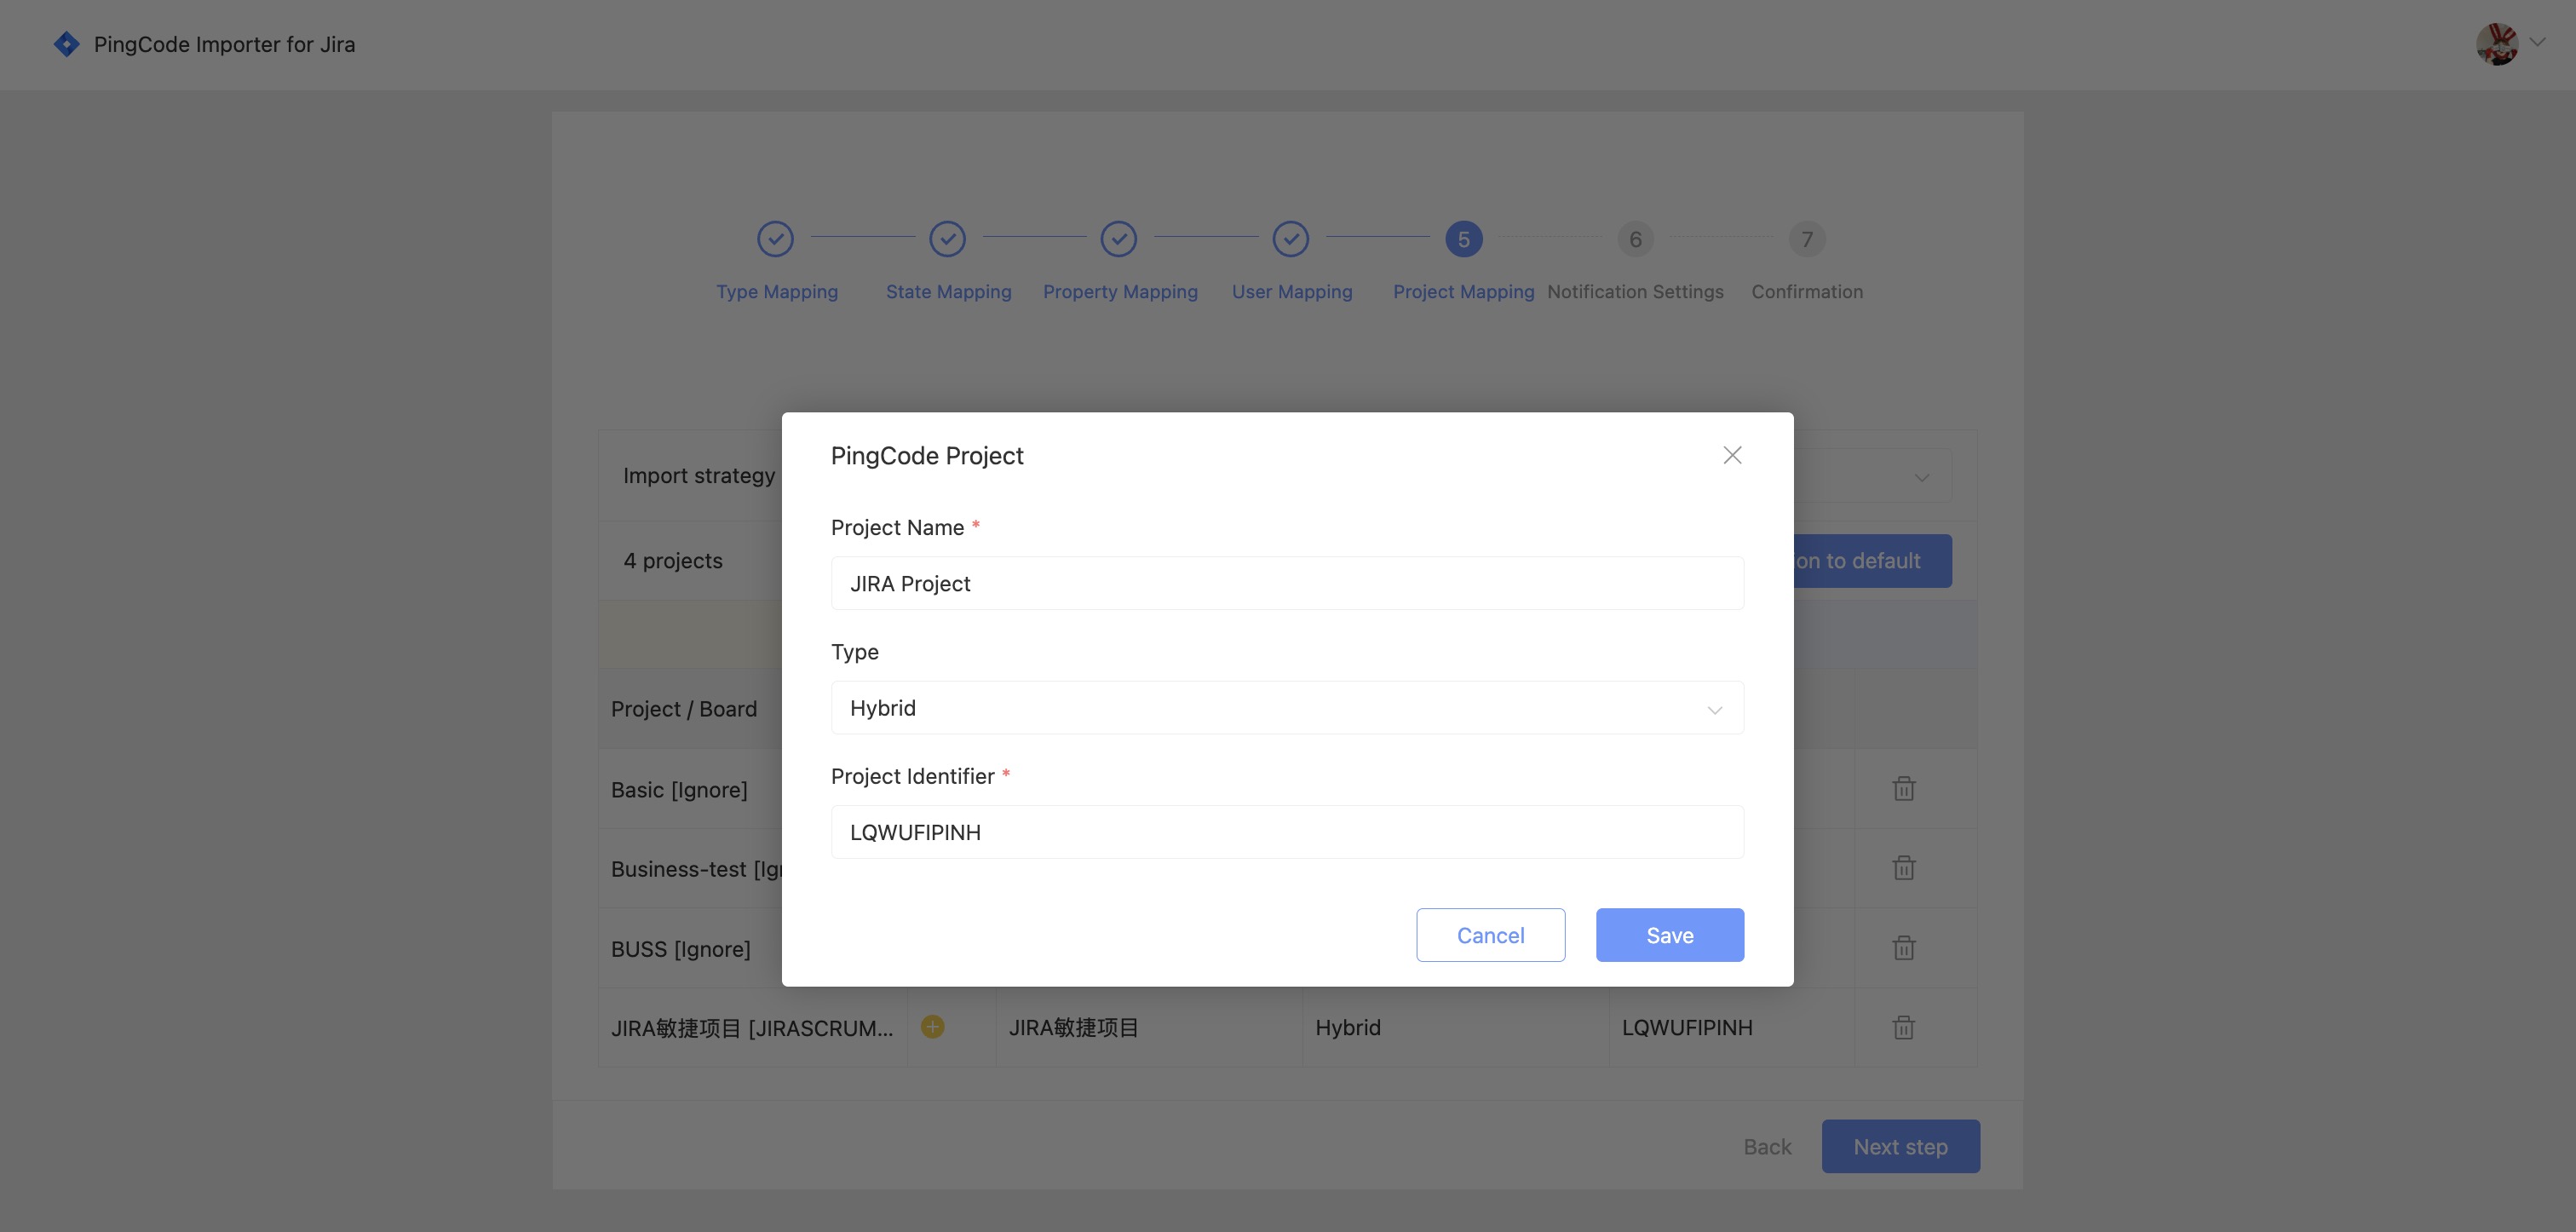Select step 5 Project Mapping circle
This screenshot has height=1232, width=2576.
[x=1463, y=239]
